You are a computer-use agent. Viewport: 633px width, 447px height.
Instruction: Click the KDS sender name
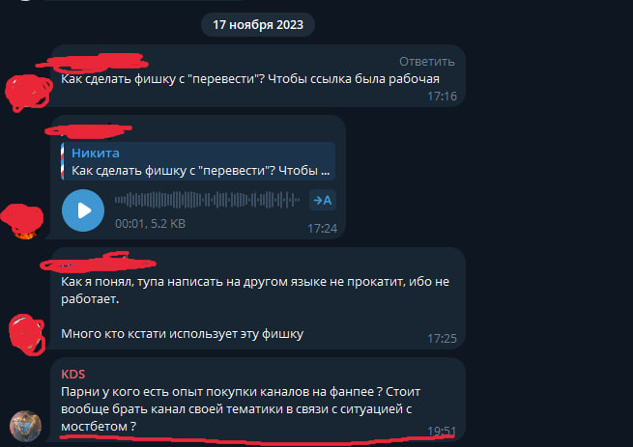pyautogui.click(x=73, y=374)
